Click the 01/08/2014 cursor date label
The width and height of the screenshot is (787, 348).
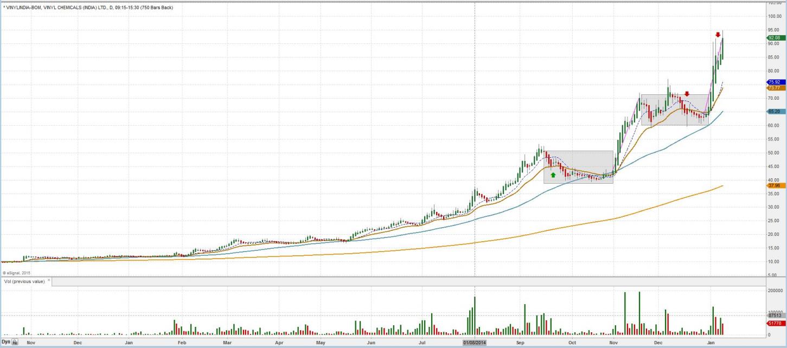475,343
